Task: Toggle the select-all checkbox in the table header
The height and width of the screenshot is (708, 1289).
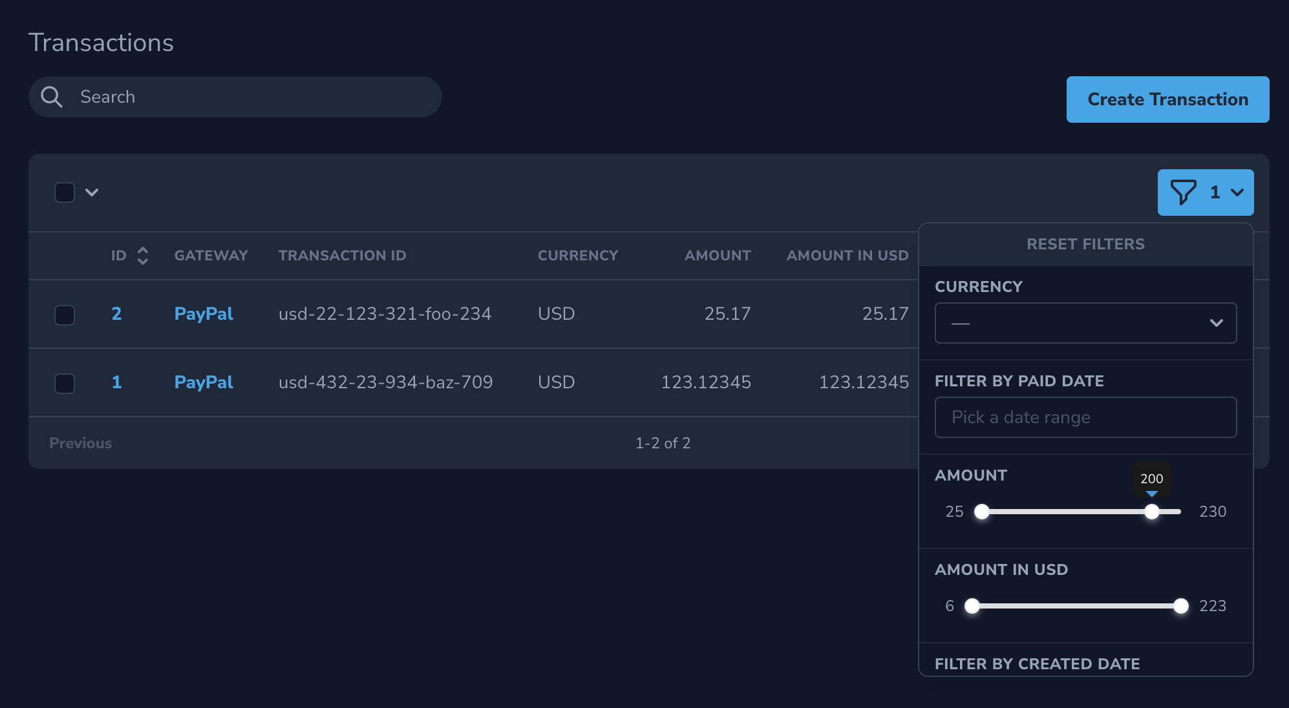Action: click(65, 193)
